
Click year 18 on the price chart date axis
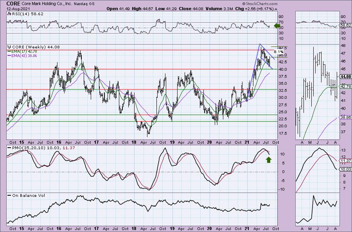click(x=134, y=142)
